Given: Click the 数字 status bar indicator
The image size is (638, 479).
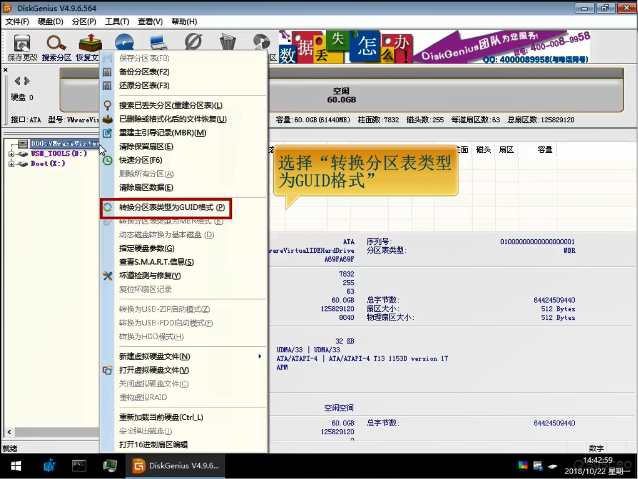Looking at the screenshot, I should 596,448.
